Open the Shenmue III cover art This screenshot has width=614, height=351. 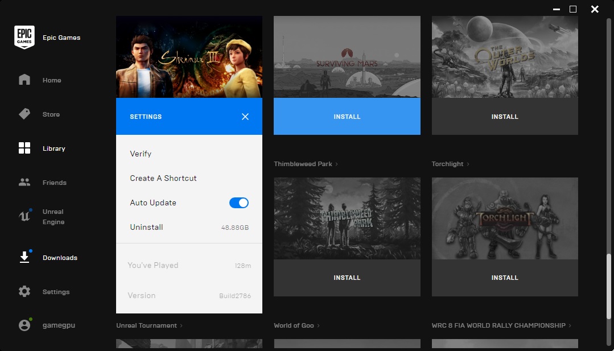(x=189, y=57)
